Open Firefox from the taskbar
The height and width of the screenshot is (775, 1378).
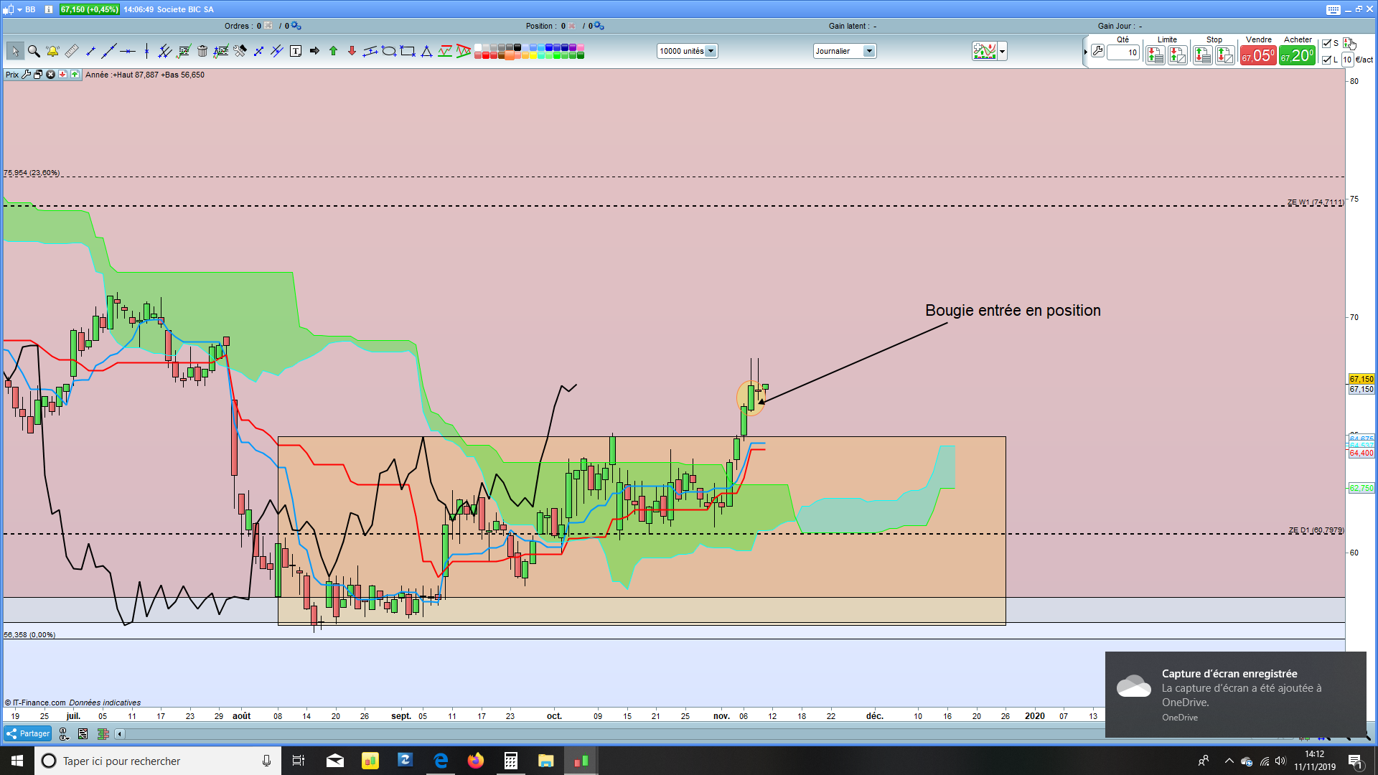475,761
